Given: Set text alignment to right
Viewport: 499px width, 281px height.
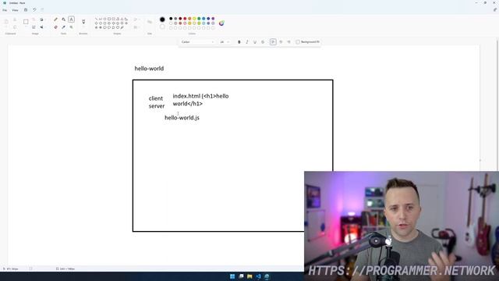Looking at the screenshot, I should tap(288, 42).
